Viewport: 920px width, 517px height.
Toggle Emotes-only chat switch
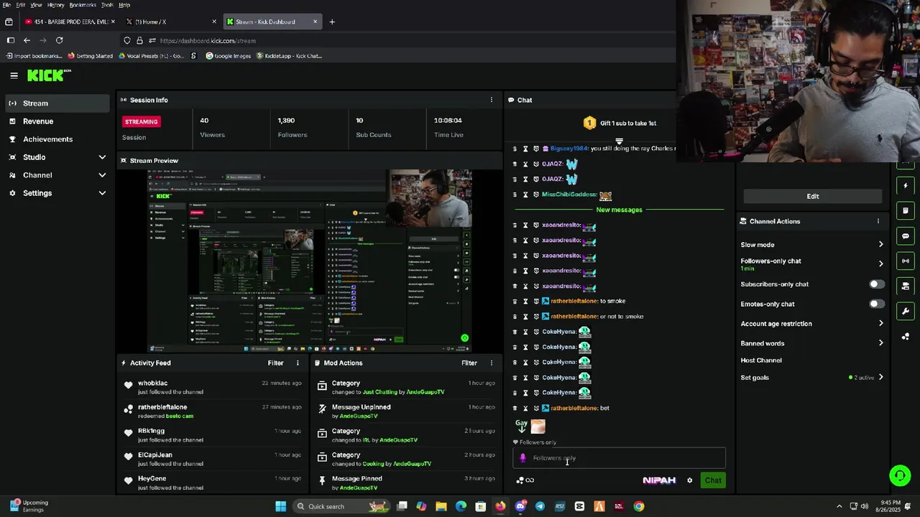tap(877, 304)
